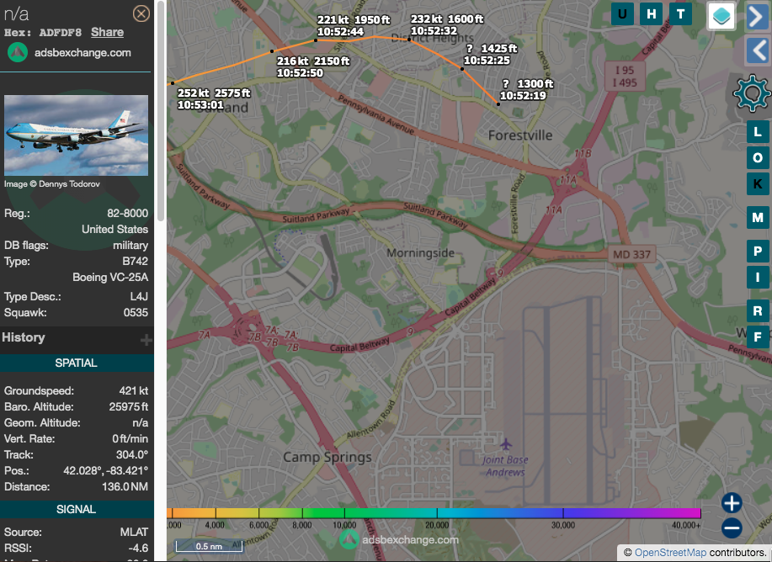Open the VC-25A aircraft photo
The image size is (772, 562).
pyautogui.click(x=77, y=135)
